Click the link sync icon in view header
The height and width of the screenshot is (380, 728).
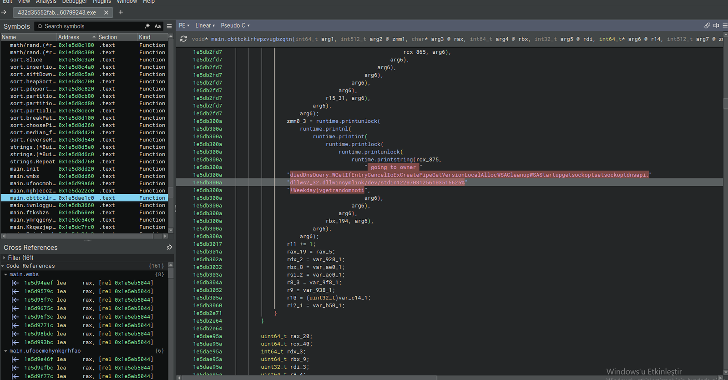pyautogui.click(x=707, y=25)
